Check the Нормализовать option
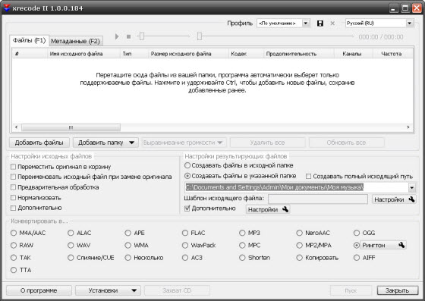 (x=13, y=198)
